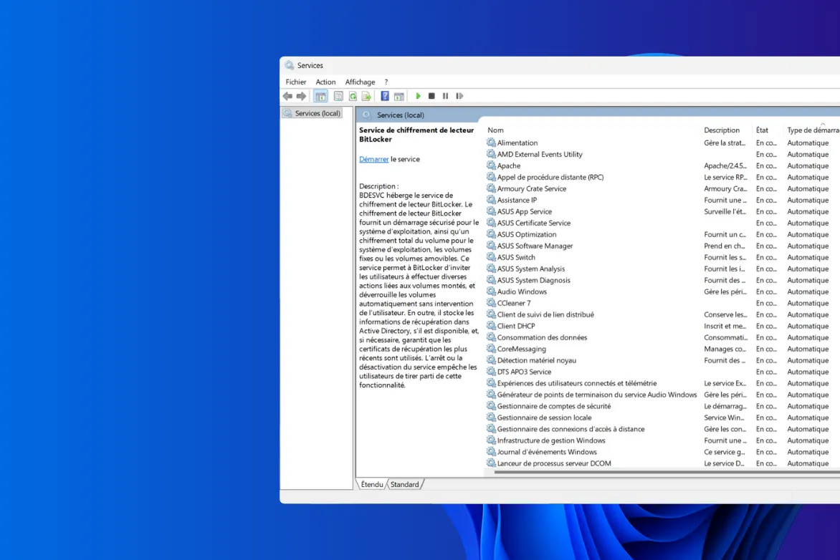Pause the service with the pause icon
840x560 pixels.
tap(445, 95)
